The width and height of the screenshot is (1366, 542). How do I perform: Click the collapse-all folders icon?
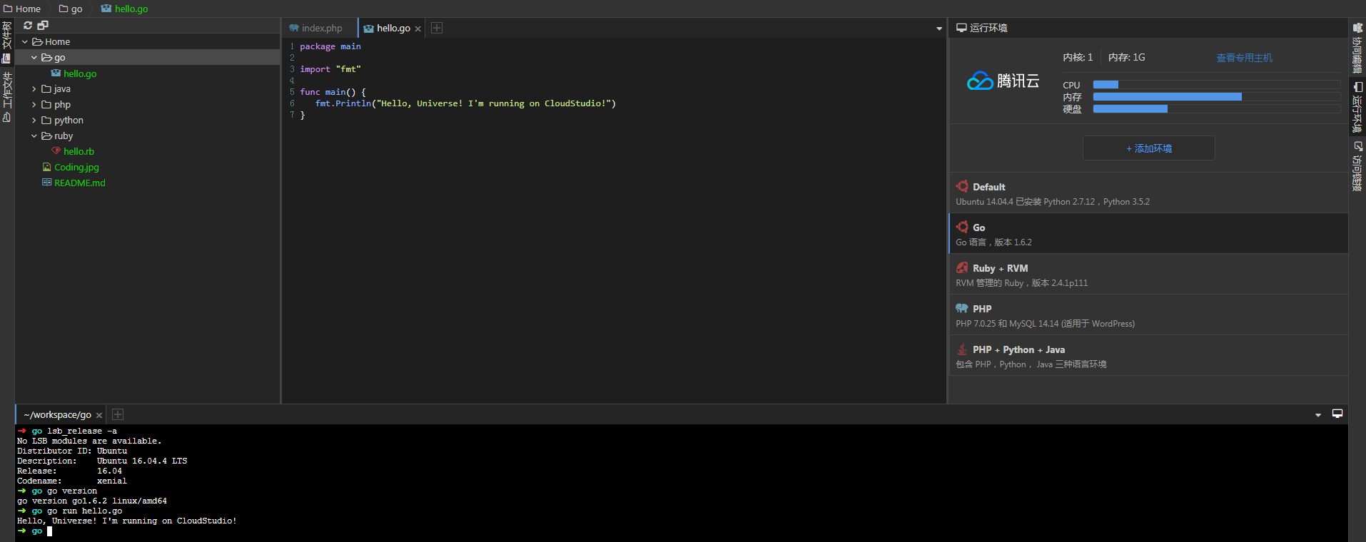[x=43, y=26]
